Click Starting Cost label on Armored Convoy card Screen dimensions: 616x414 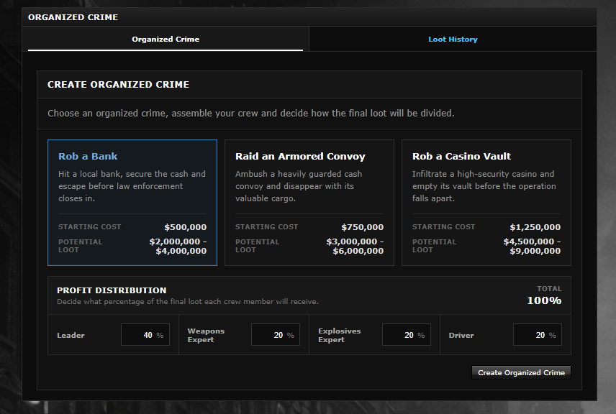pos(266,227)
